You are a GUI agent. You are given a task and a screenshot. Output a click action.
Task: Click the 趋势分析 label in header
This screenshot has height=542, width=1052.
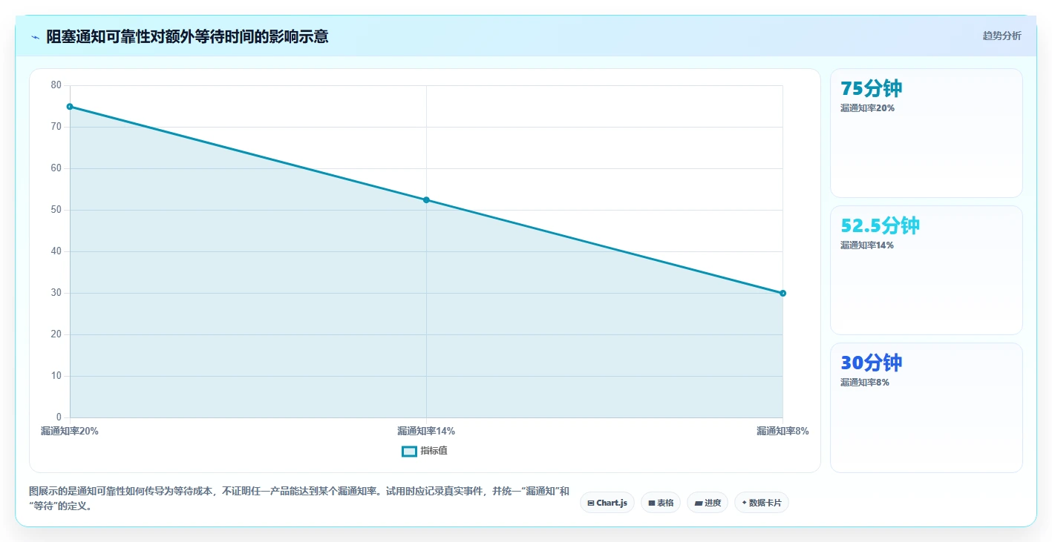(x=1002, y=36)
